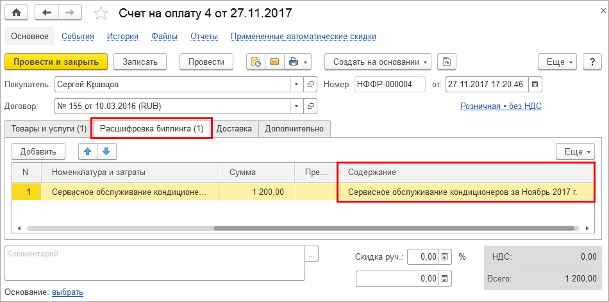
Task: Open the Покупатель record with the open icon
Action: coord(310,84)
